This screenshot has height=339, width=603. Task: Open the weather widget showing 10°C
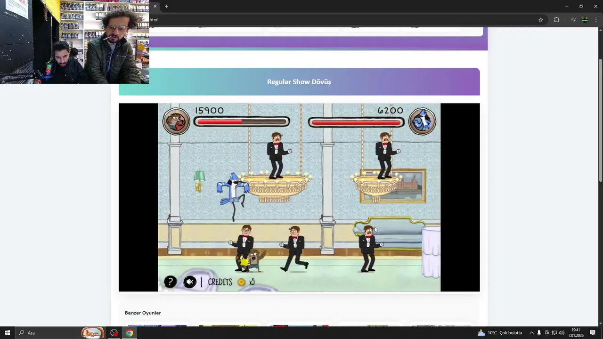point(500,333)
